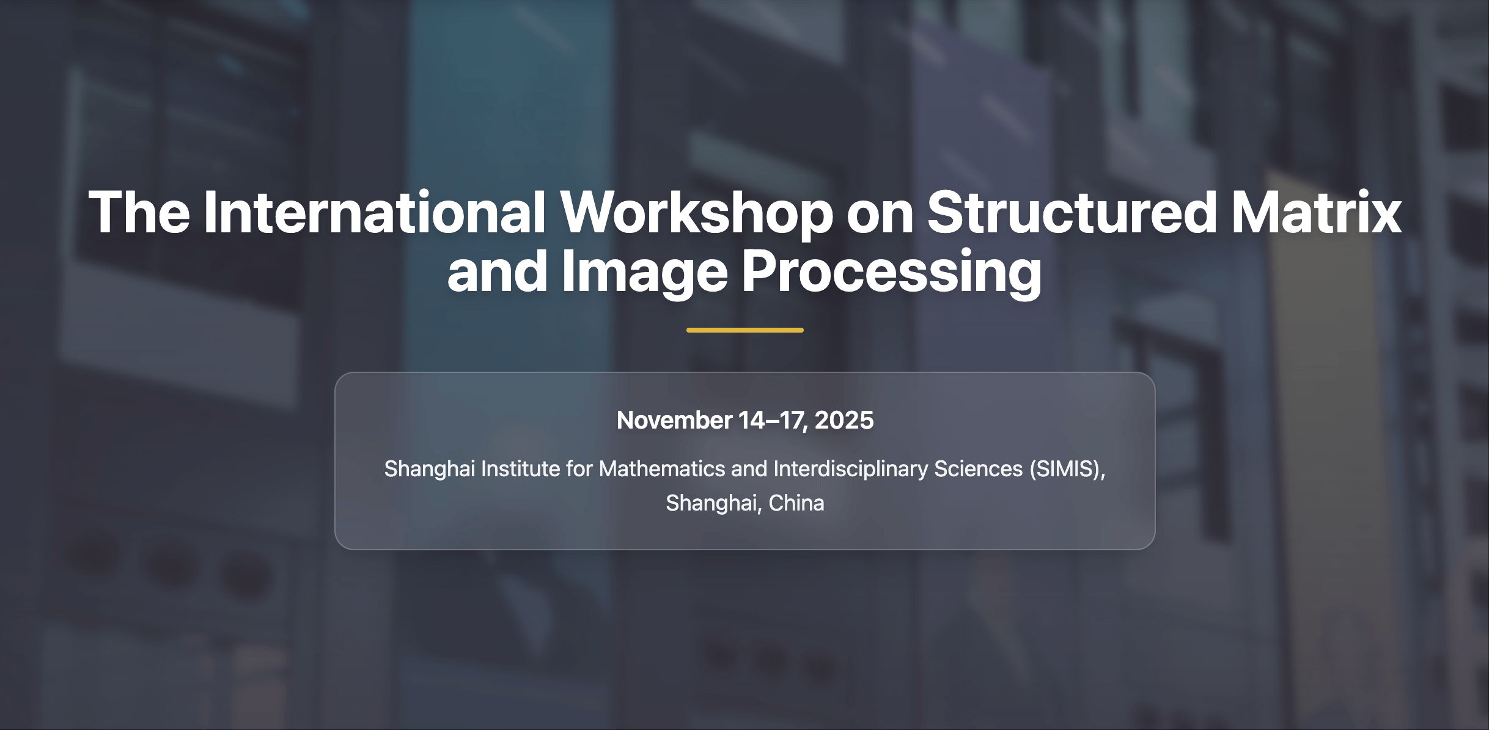Click the "Shanghai, China" location line
The image size is (1489, 730).
click(744, 503)
